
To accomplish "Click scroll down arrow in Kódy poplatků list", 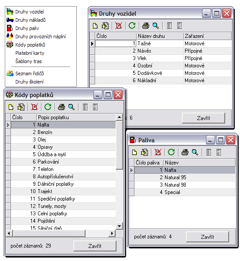I will click(119, 226).
